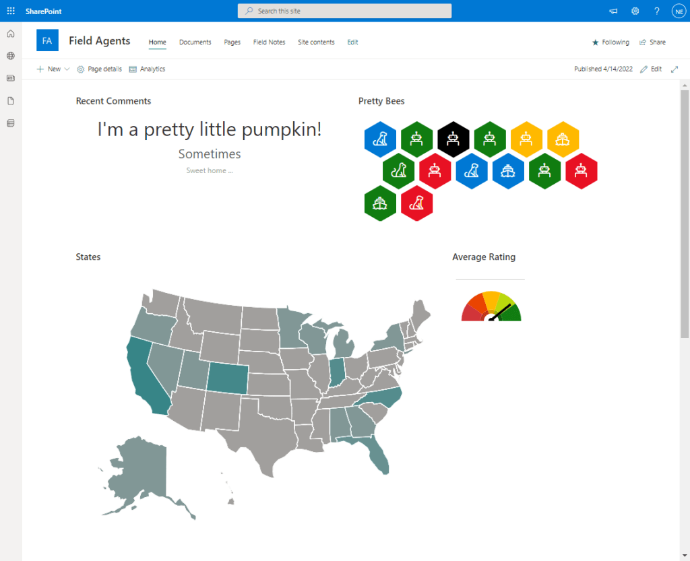Open the Settings gear in the header

tap(635, 11)
